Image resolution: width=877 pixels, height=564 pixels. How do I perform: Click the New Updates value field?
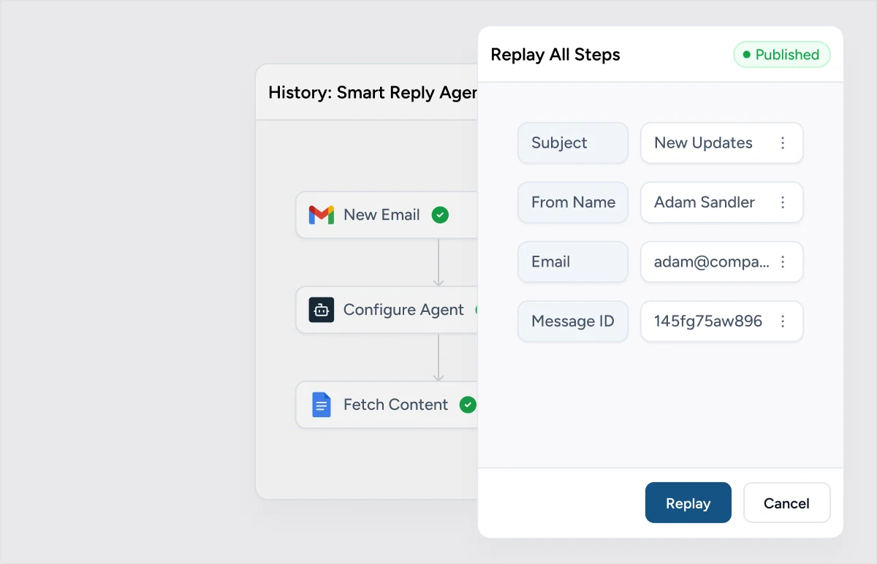[x=703, y=143]
